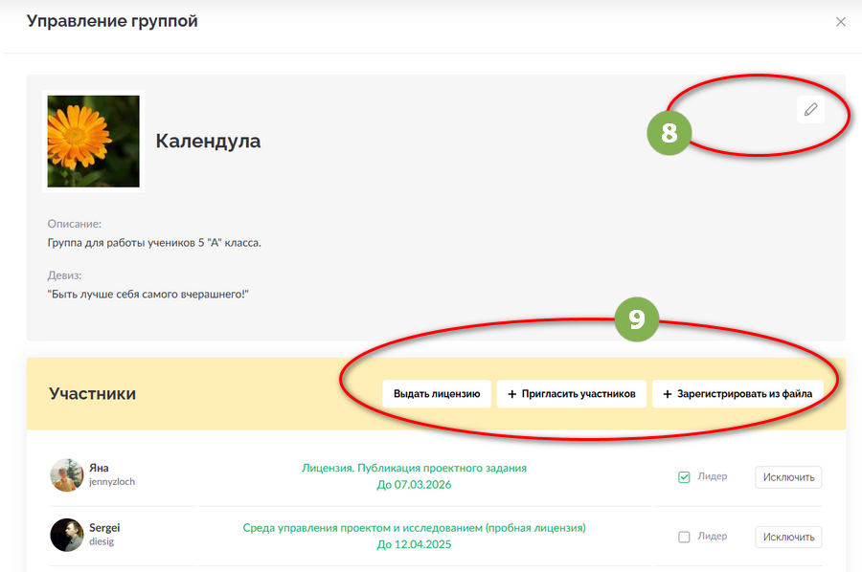
Task: Click the Управление группой title
Action: (x=112, y=21)
